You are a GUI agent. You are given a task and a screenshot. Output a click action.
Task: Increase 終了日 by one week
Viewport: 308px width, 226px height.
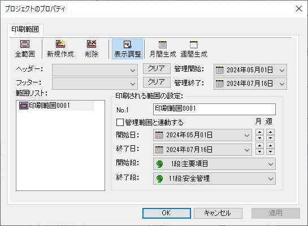tap(271, 146)
